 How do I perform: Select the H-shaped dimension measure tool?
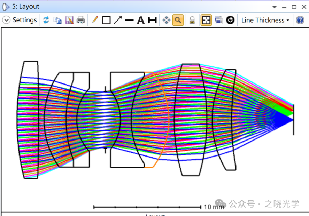152,20
